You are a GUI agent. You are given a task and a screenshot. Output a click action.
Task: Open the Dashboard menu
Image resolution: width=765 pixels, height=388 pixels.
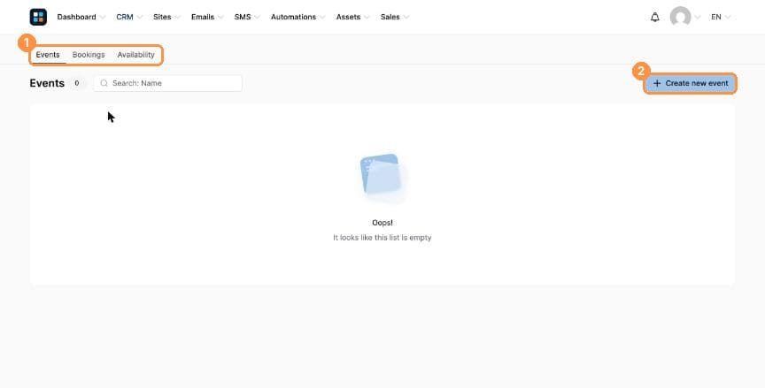(x=77, y=17)
